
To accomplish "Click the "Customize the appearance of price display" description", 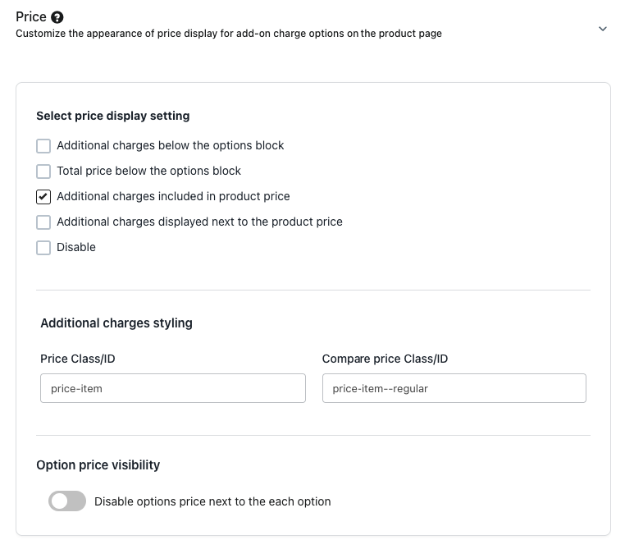I will coord(229,34).
